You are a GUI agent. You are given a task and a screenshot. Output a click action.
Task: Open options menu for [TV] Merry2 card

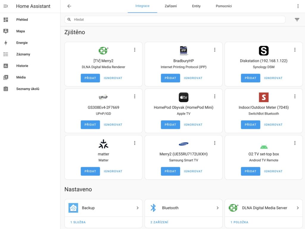click(x=135, y=50)
